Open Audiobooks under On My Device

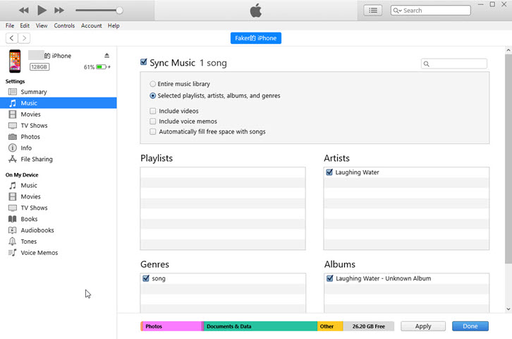37,230
